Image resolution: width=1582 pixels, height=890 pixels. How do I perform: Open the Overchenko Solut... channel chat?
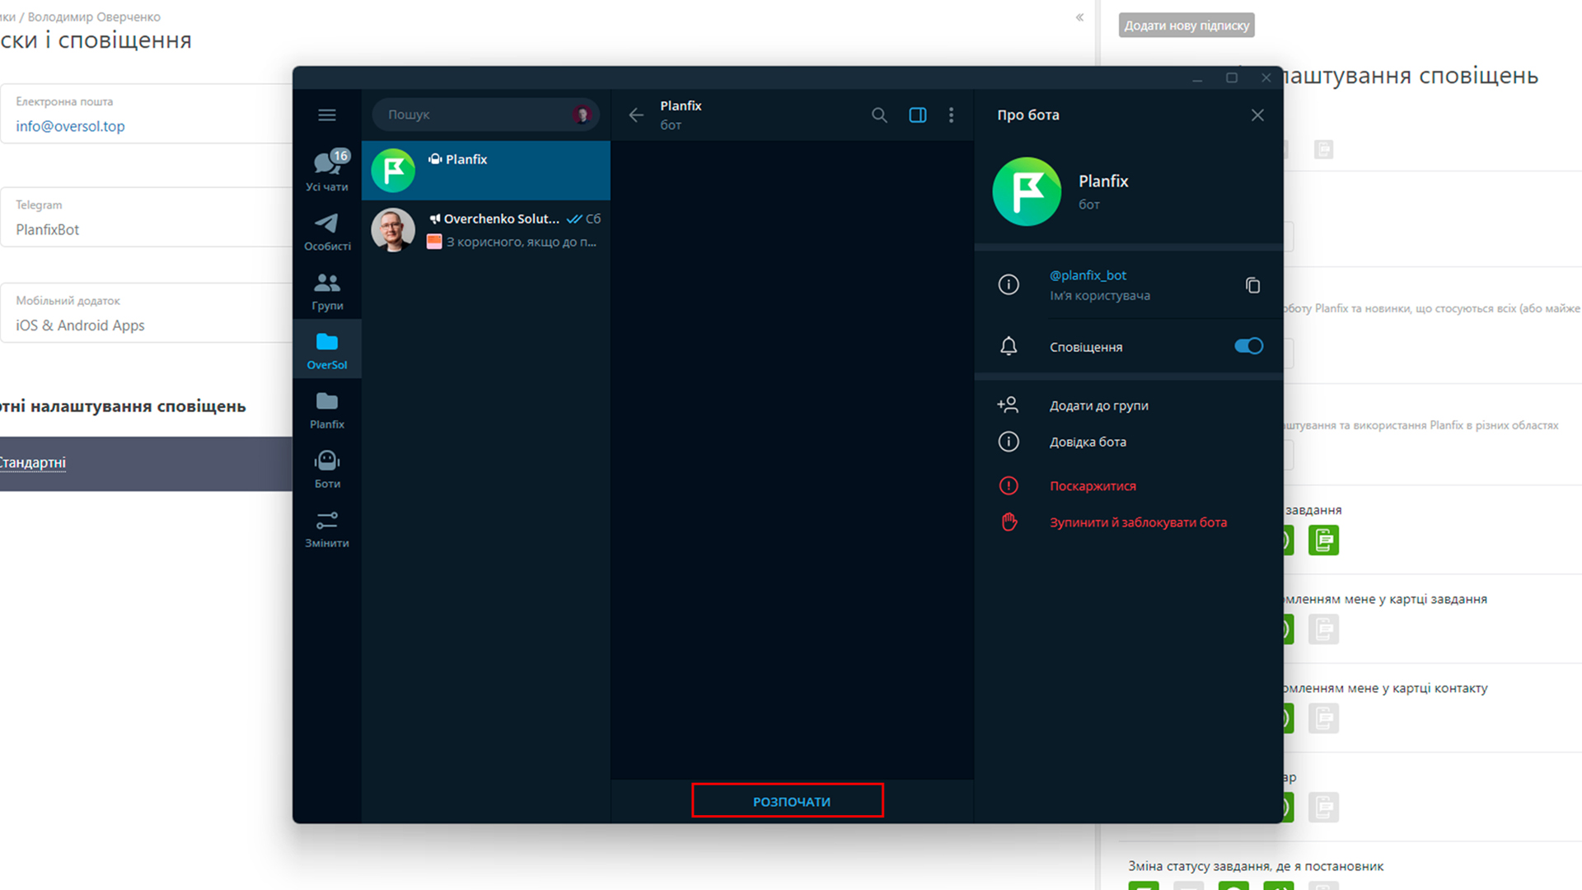486,230
